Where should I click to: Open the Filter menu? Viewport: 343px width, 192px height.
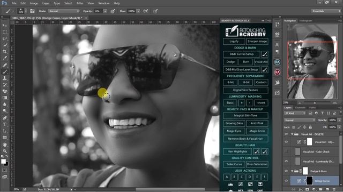[80, 3]
